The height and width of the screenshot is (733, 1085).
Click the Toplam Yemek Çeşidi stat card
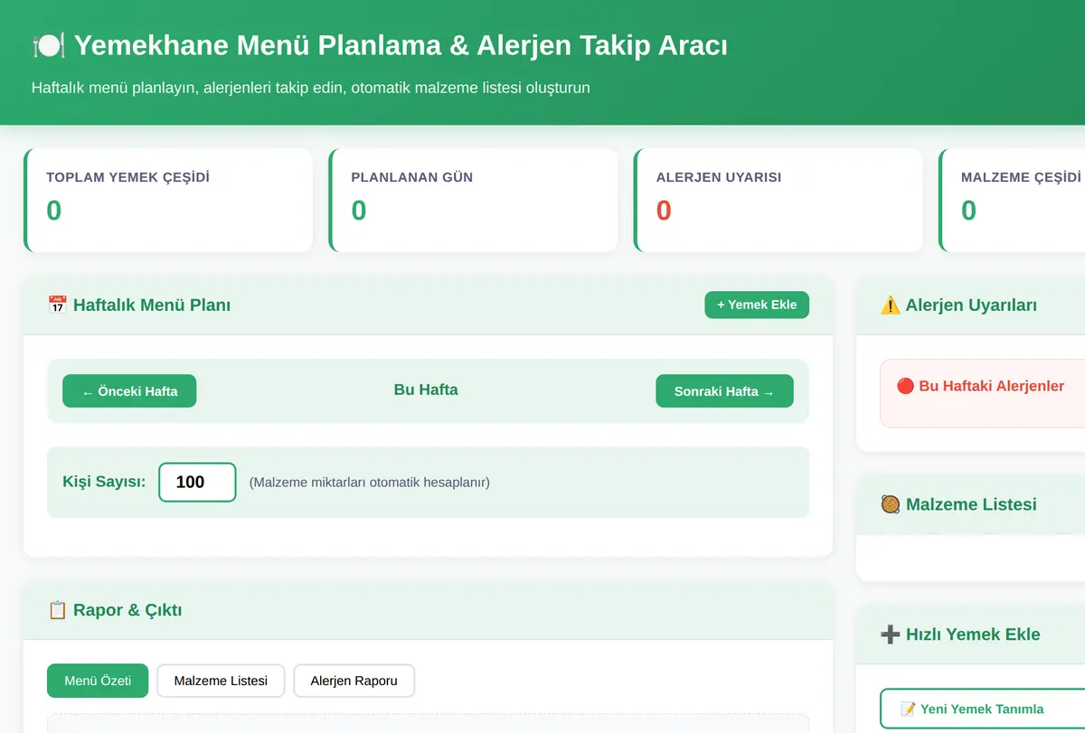point(168,200)
